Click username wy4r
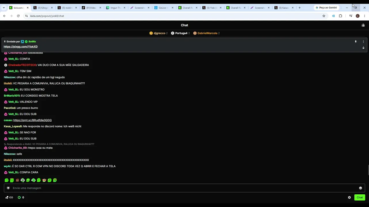Viewport: 369px width, 207px height. pos(7,166)
